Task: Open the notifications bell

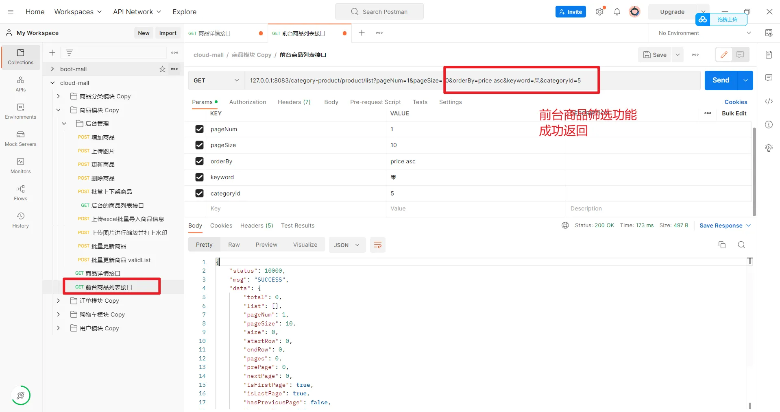Action: [617, 12]
